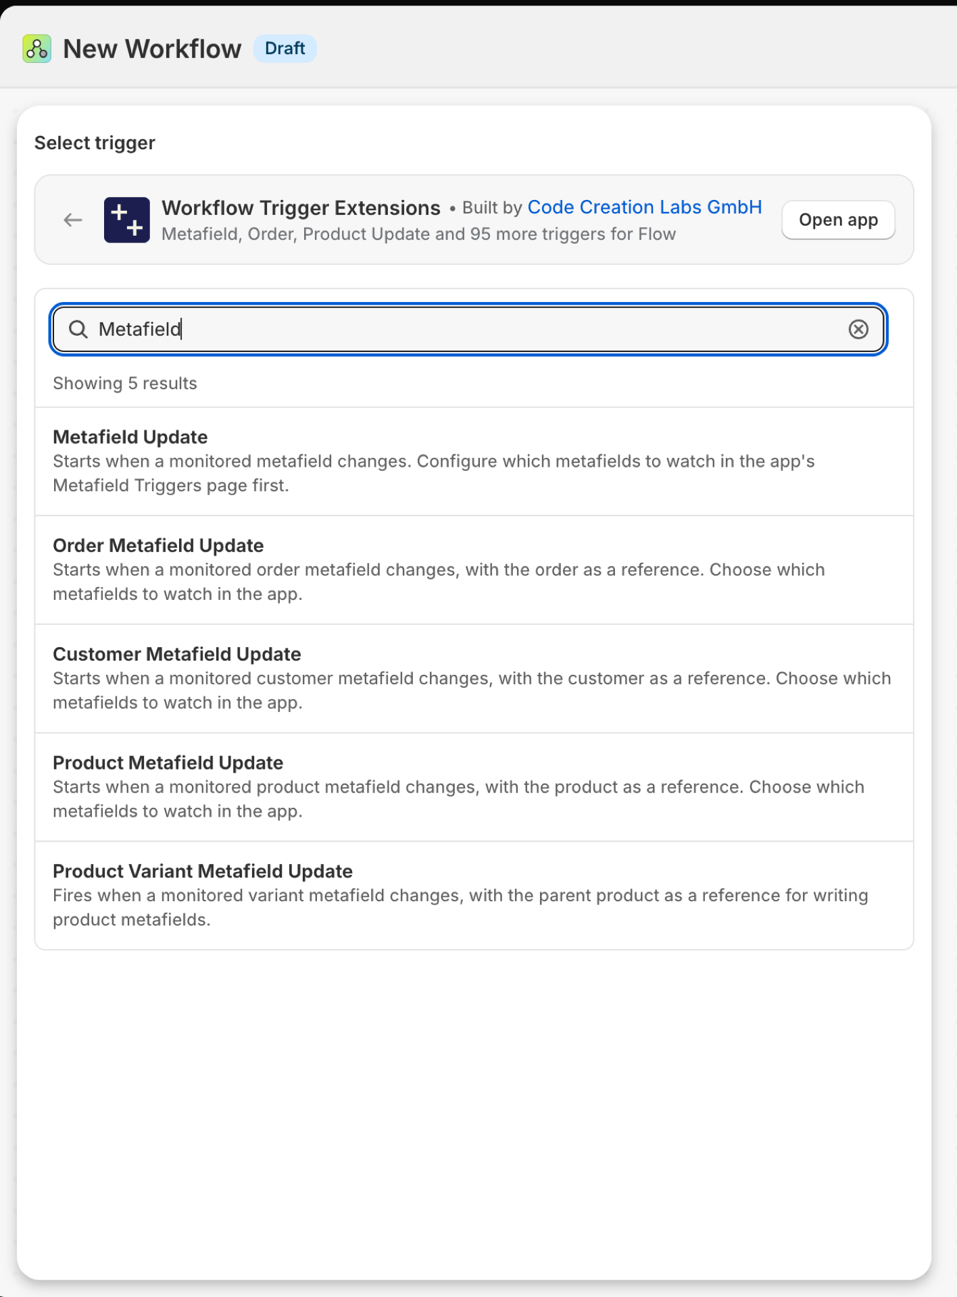Click the Workflow Trigger Extensions heading
This screenshot has width=957, height=1297.
pyautogui.click(x=301, y=207)
